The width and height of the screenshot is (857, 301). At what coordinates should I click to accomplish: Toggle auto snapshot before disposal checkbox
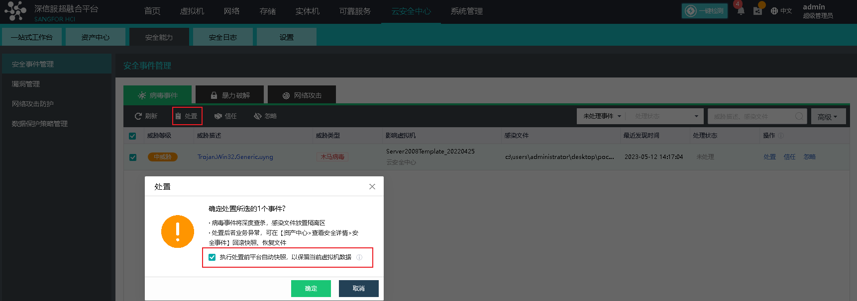(212, 257)
